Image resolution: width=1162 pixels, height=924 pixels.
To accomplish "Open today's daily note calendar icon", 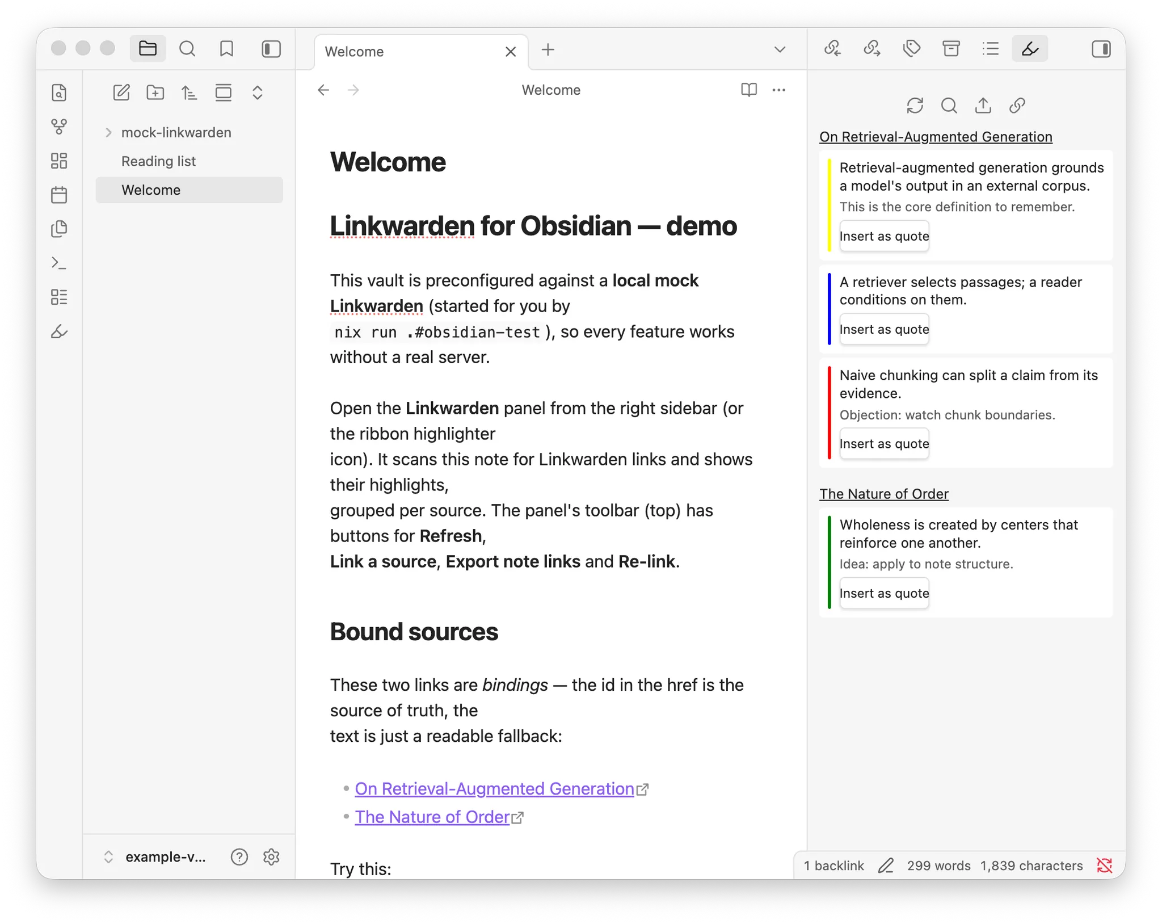I will pyautogui.click(x=59, y=195).
